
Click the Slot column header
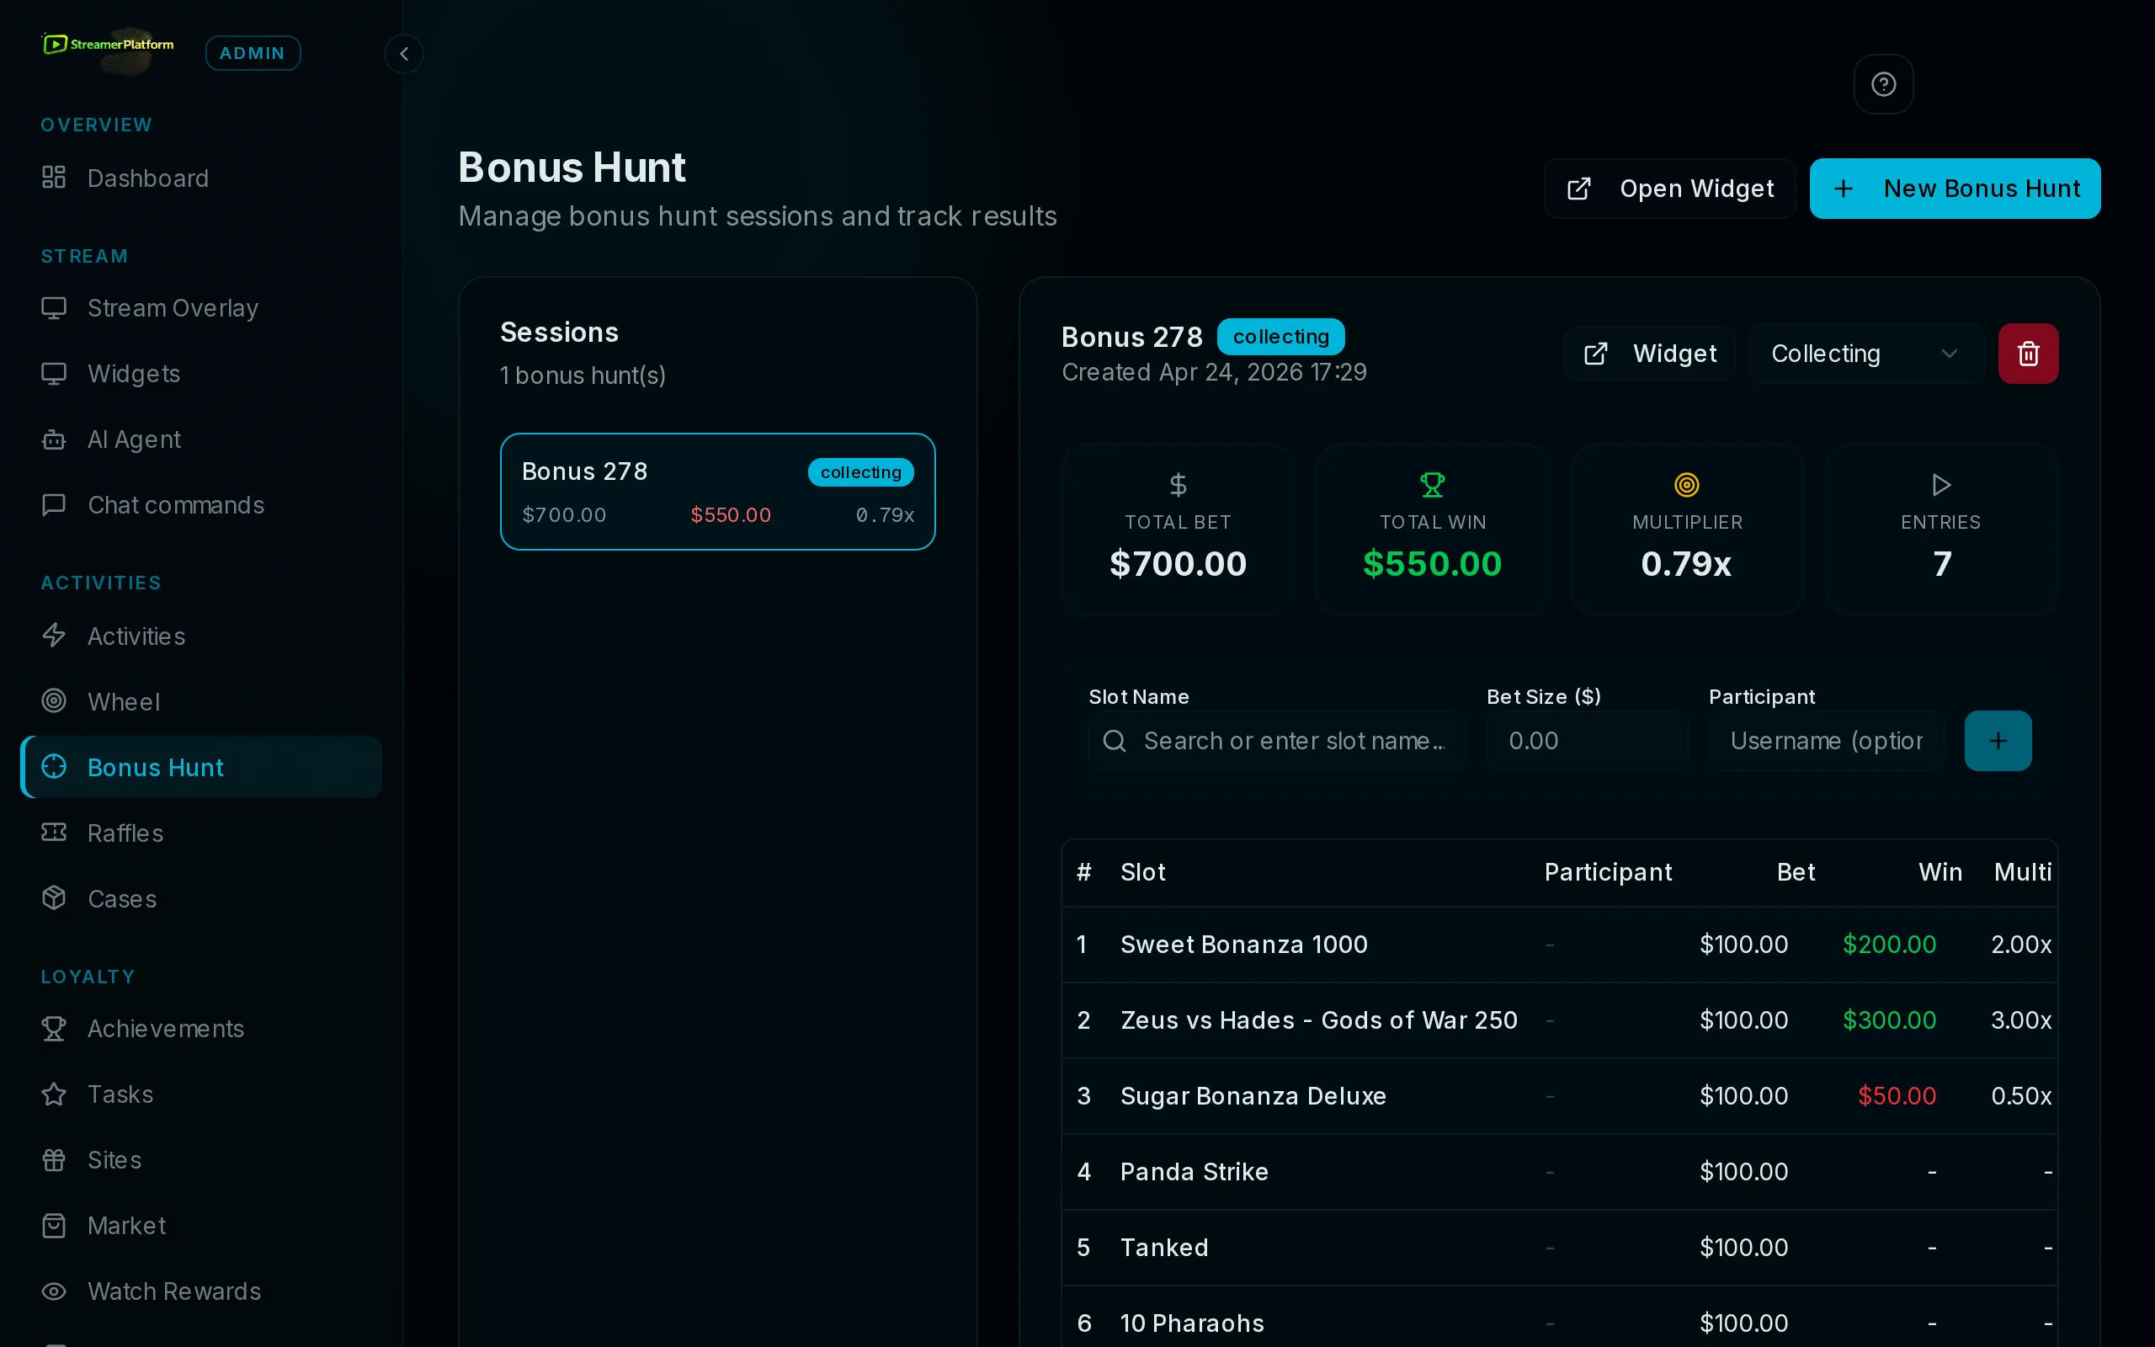click(x=1142, y=872)
